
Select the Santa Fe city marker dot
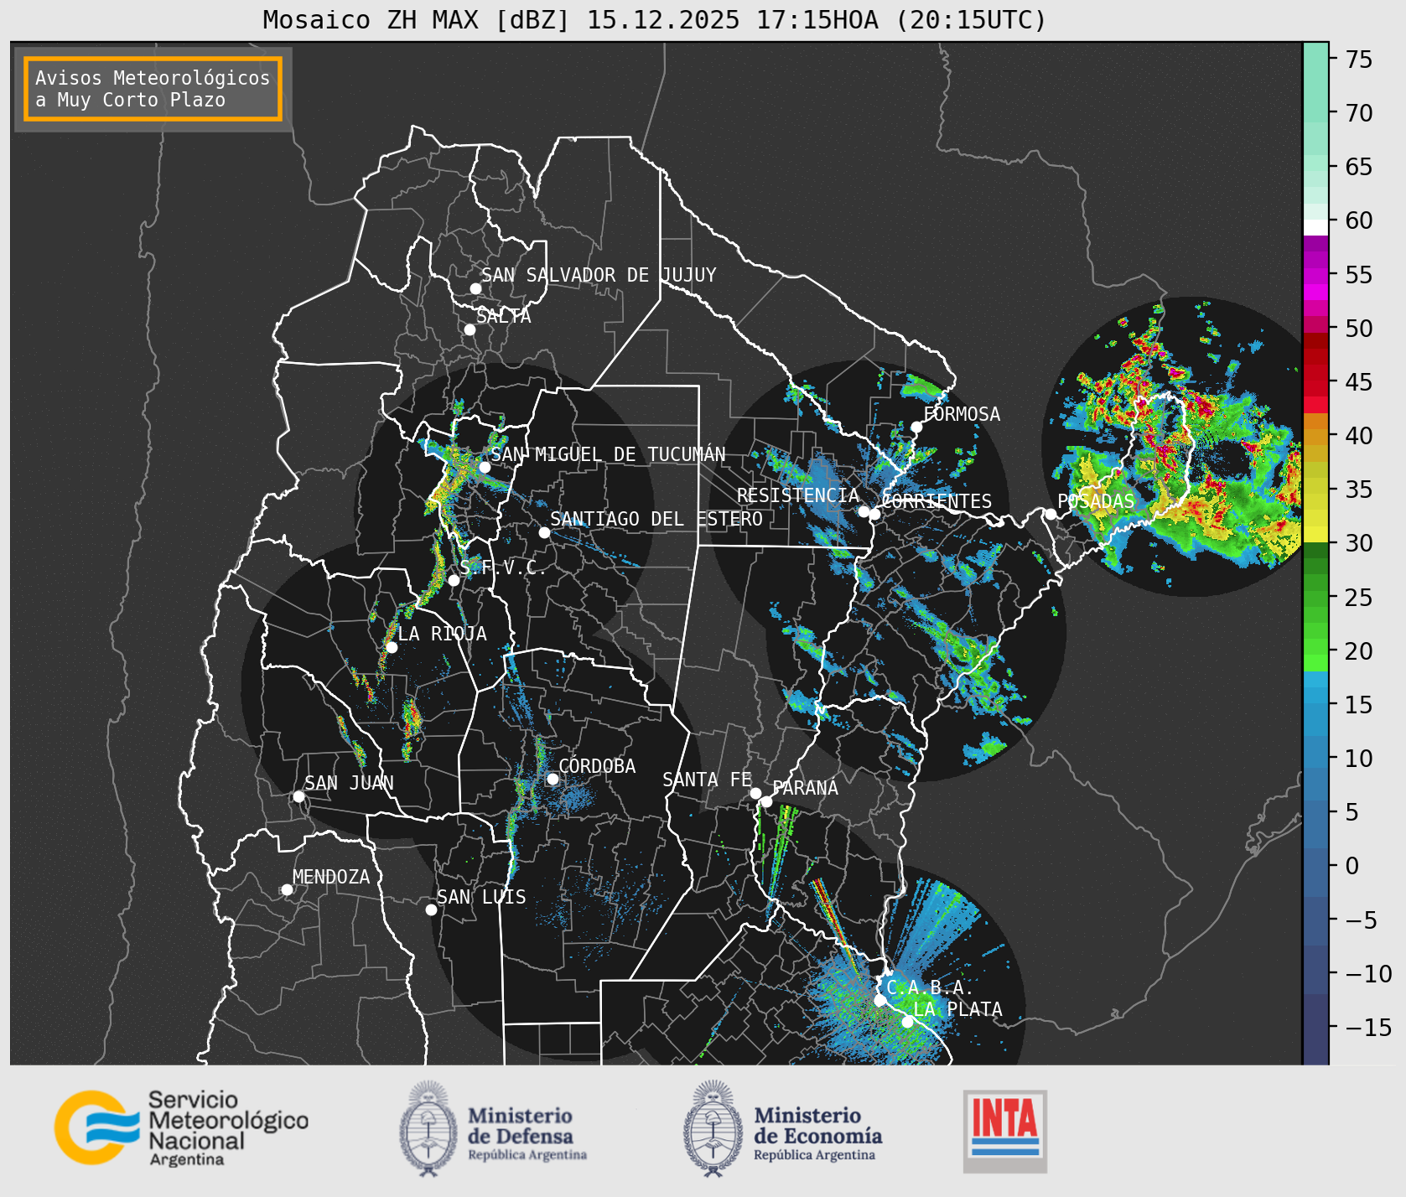click(x=755, y=793)
